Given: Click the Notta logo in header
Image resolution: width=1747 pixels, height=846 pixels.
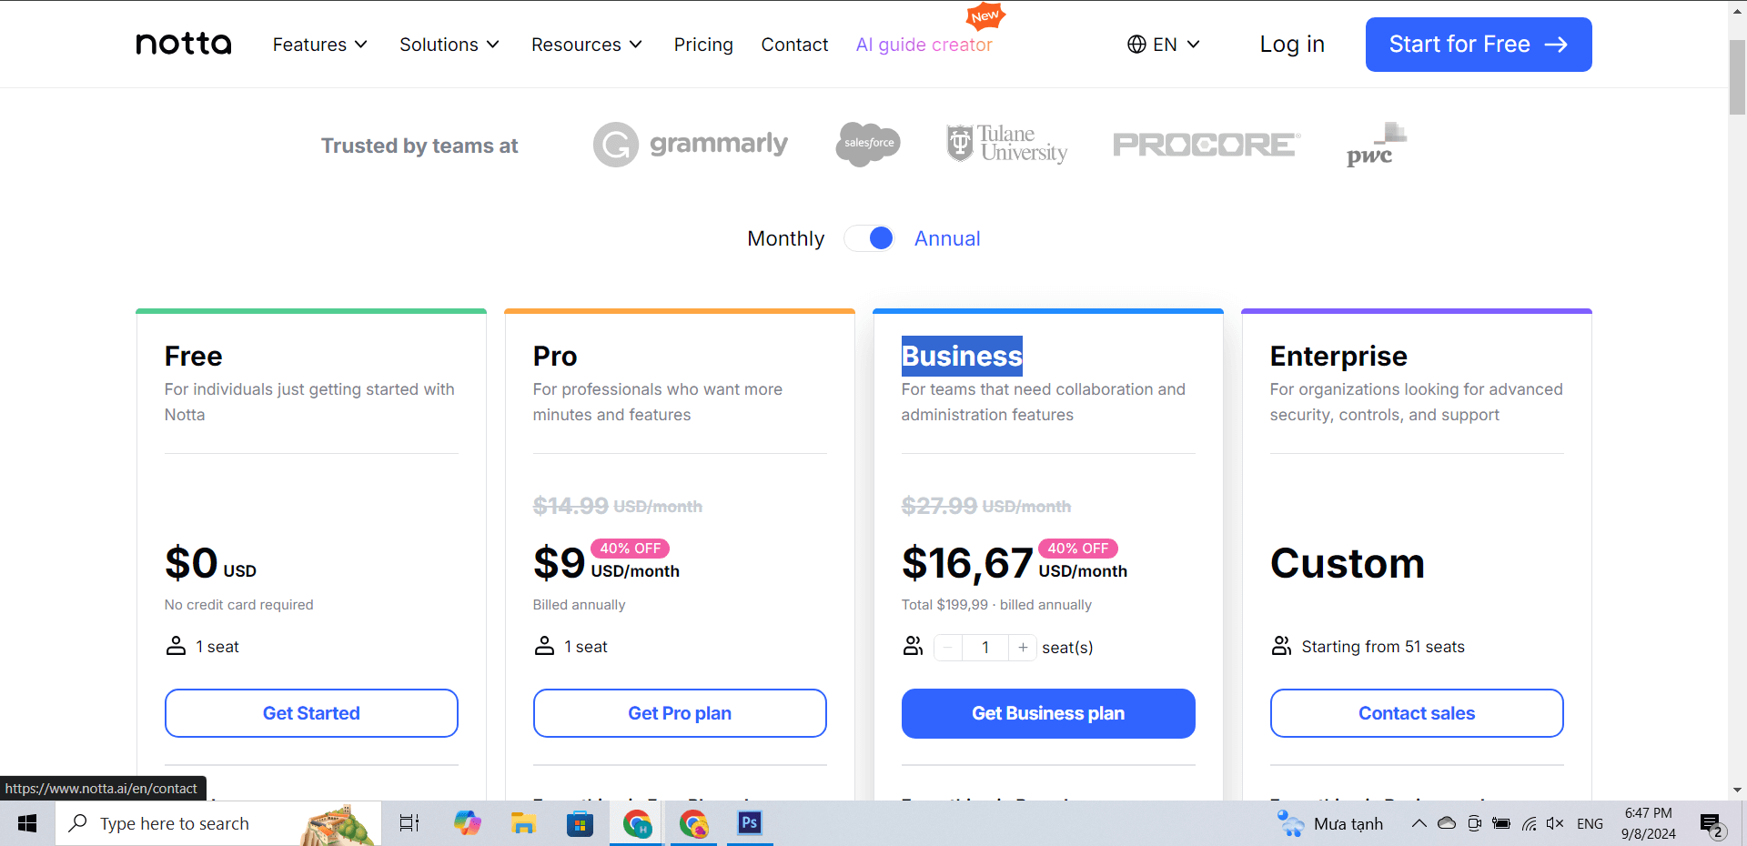Looking at the screenshot, I should (184, 44).
